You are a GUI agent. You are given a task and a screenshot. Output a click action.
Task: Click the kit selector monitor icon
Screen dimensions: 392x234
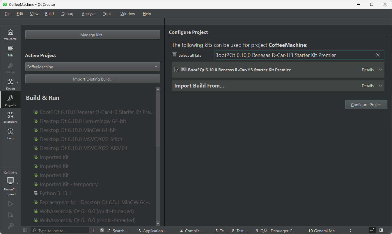[10, 180]
